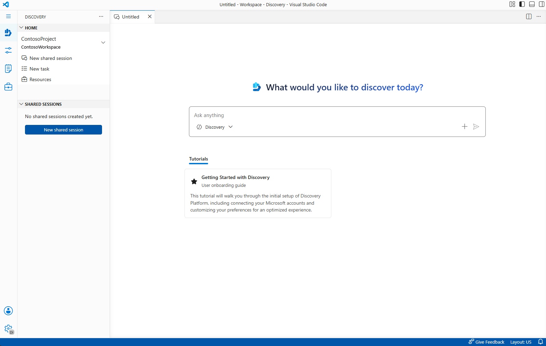This screenshot has width=546, height=346.
Task: Open the sliders settings view in activity bar
Action: (9, 50)
